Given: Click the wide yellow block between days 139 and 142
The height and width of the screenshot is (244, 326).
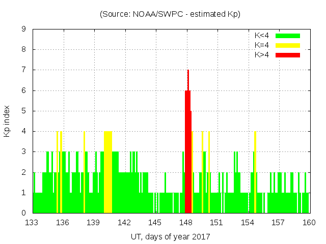Looking at the screenshot, I should click(107, 172).
